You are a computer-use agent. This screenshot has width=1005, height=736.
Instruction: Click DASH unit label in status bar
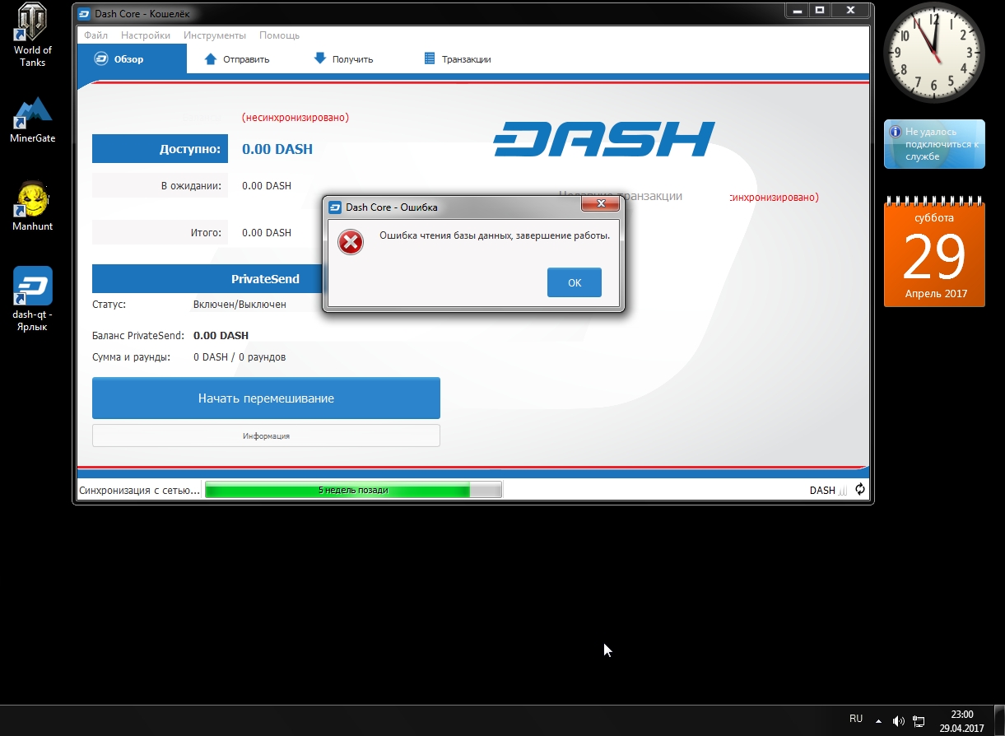(x=822, y=490)
